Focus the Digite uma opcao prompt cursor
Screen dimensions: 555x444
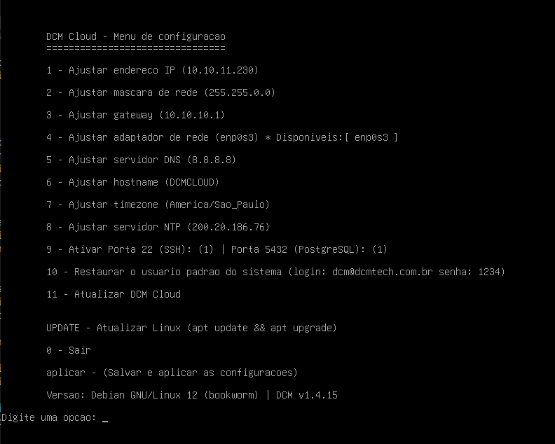(x=105, y=418)
